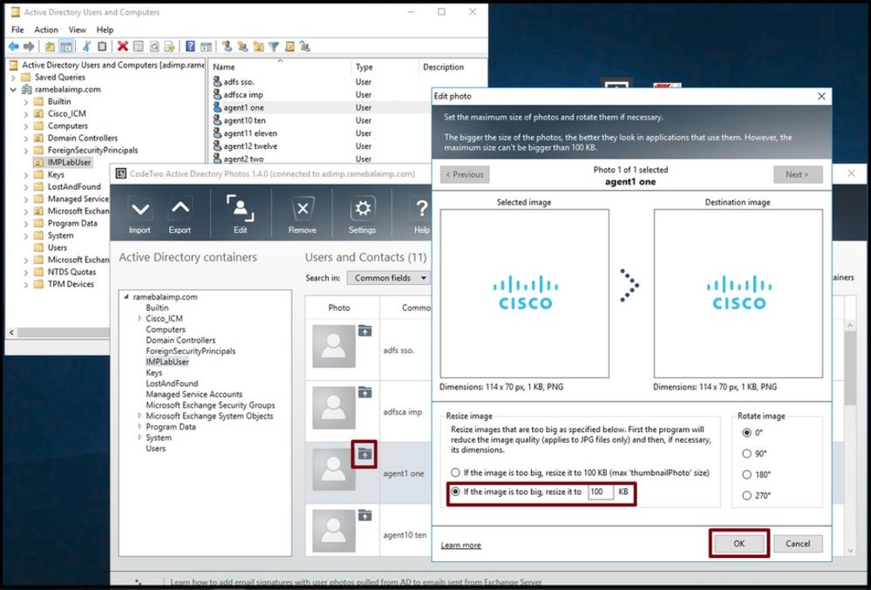This screenshot has width=871, height=590.
Task: Open the View menu
Action: click(x=78, y=30)
